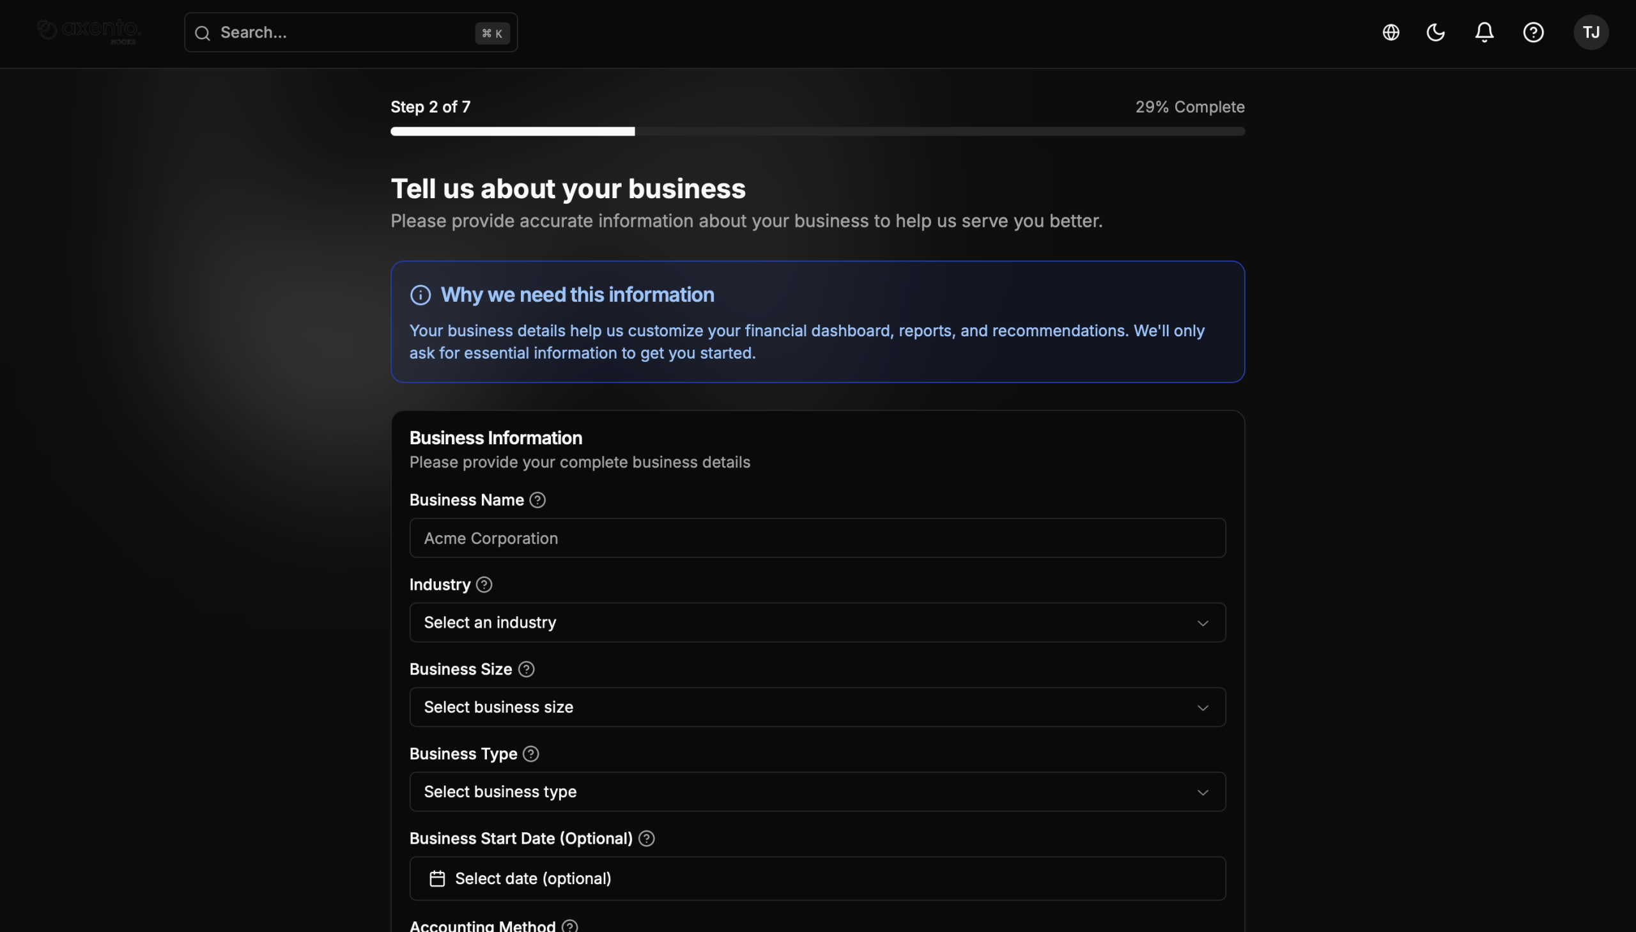The width and height of the screenshot is (1636, 932).
Task: Open the TJ user avatar menu
Action: (1591, 32)
